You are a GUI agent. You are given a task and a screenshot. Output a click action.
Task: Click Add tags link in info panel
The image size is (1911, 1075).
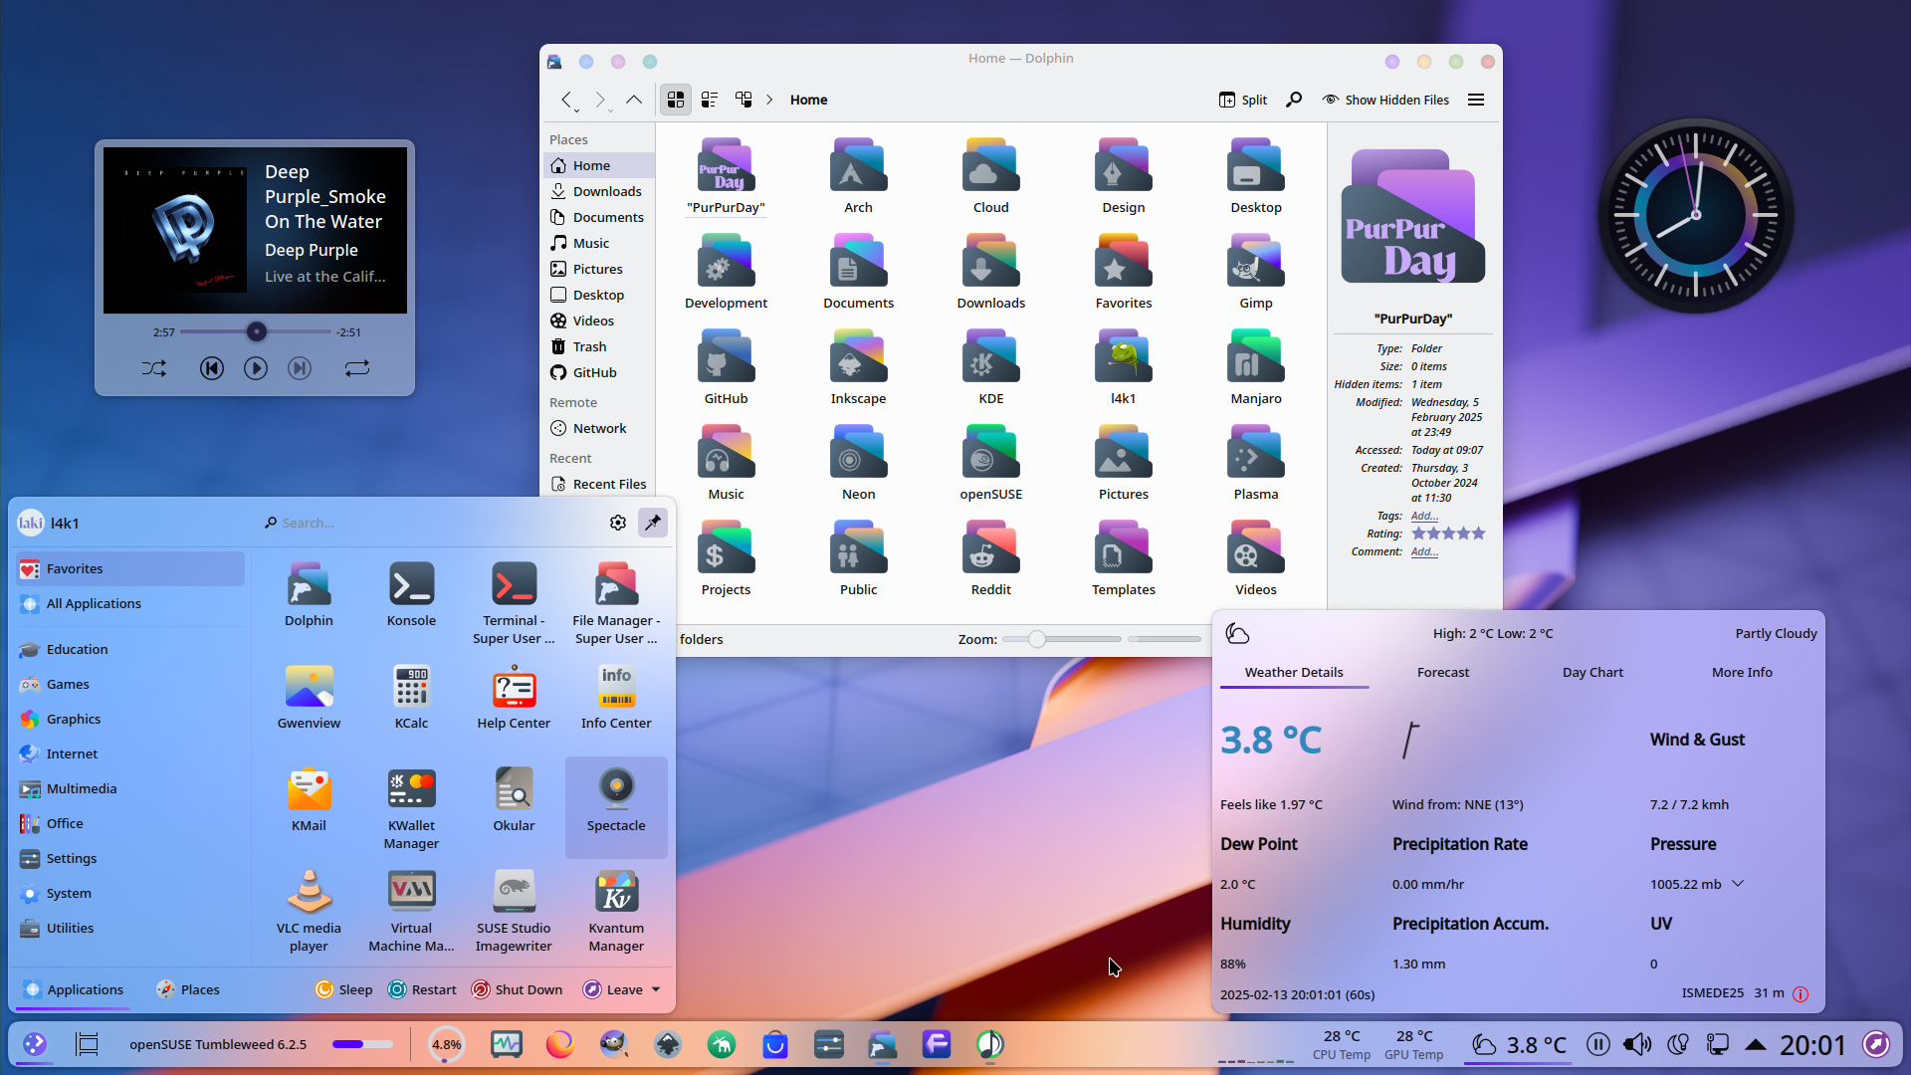[1424, 516]
